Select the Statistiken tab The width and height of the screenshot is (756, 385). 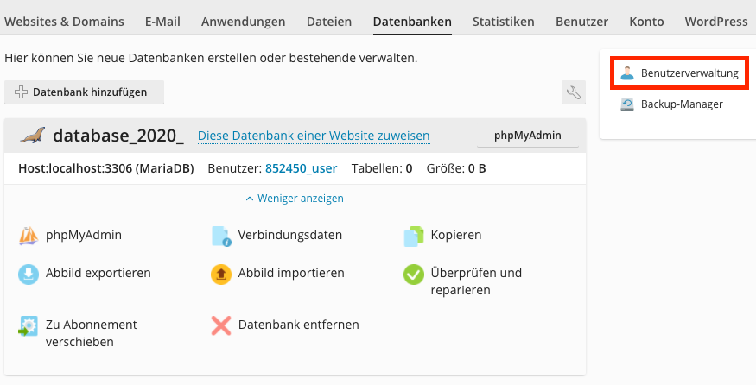coord(503,22)
